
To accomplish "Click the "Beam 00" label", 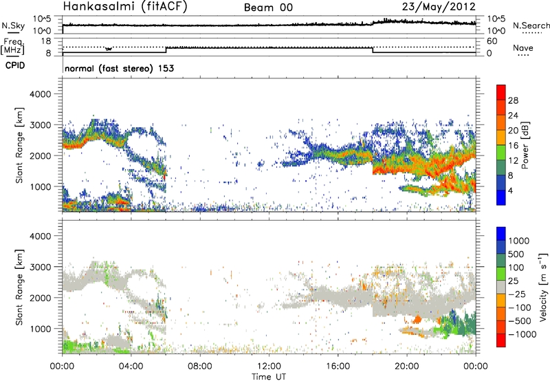I will [x=268, y=8].
